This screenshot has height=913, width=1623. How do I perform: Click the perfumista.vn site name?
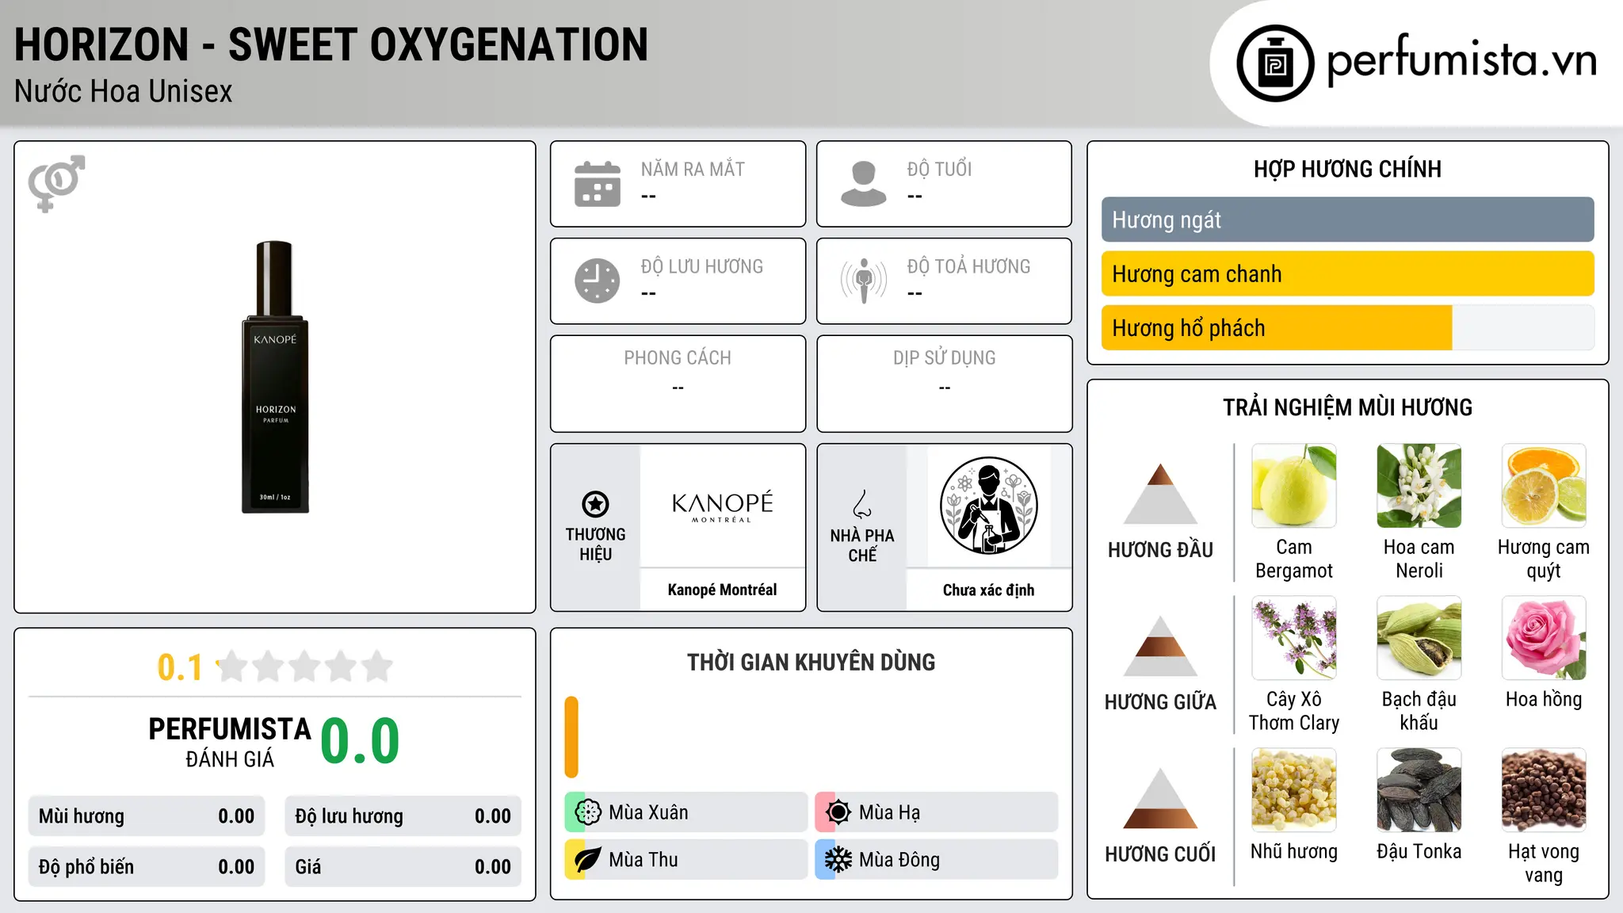[1461, 59]
